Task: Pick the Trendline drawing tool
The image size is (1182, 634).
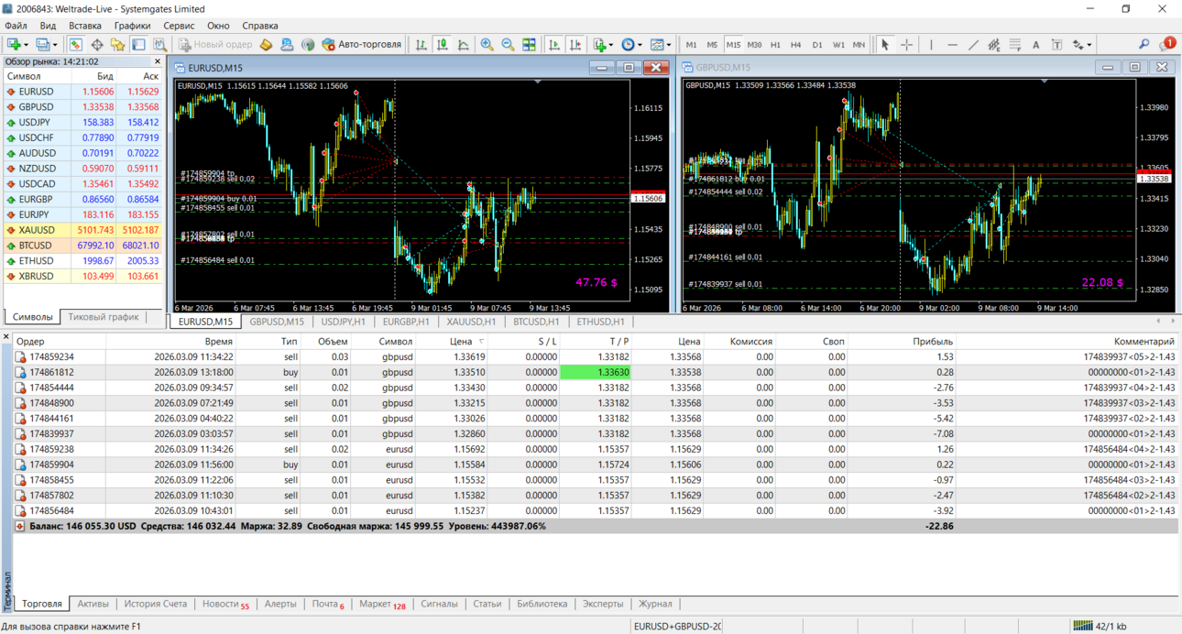Action: click(973, 44)
